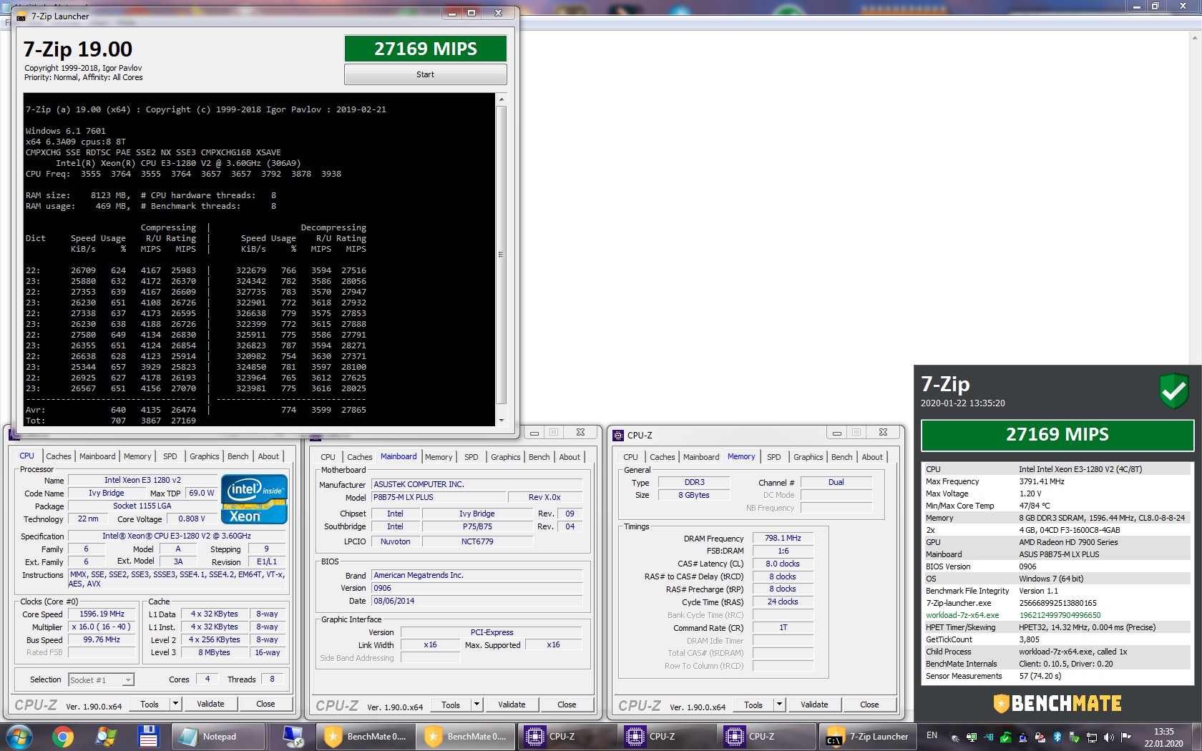Click the green workload-7z-x64.exe entry

tap(962, 615)
